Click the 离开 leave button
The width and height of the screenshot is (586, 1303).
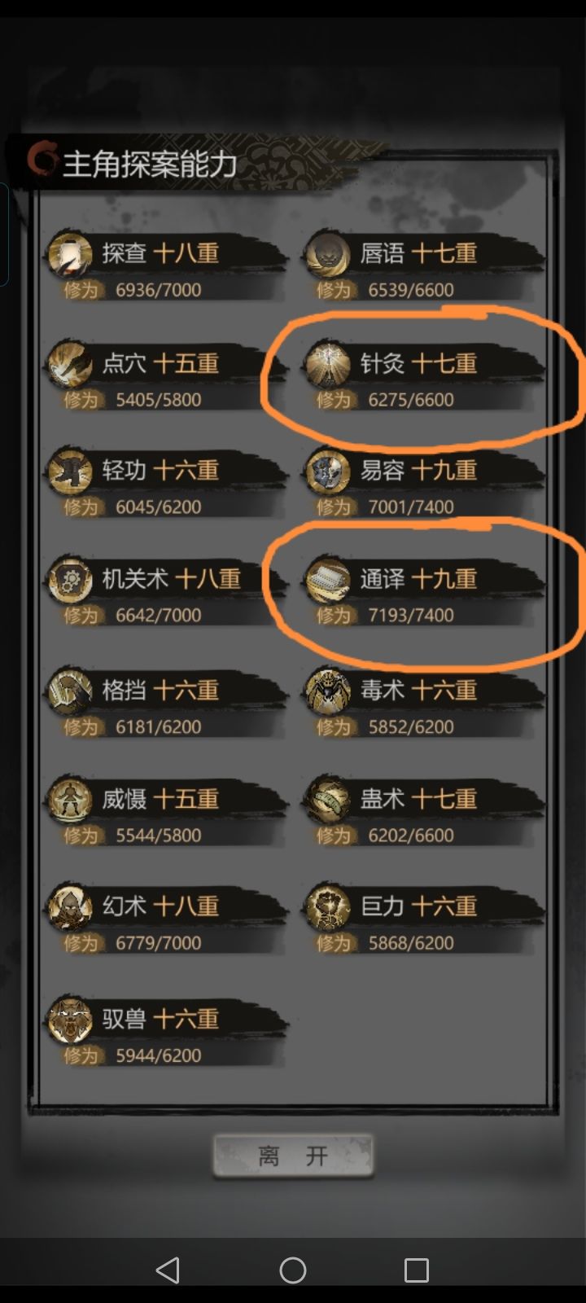tap(293, 1156)
